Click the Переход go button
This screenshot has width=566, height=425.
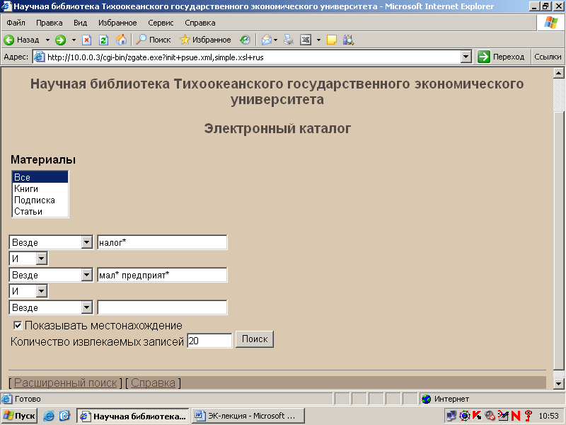tap(501, 57)
